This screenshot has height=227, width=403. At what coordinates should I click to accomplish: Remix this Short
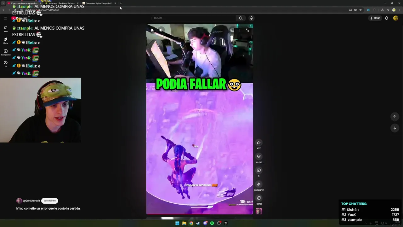259,198
